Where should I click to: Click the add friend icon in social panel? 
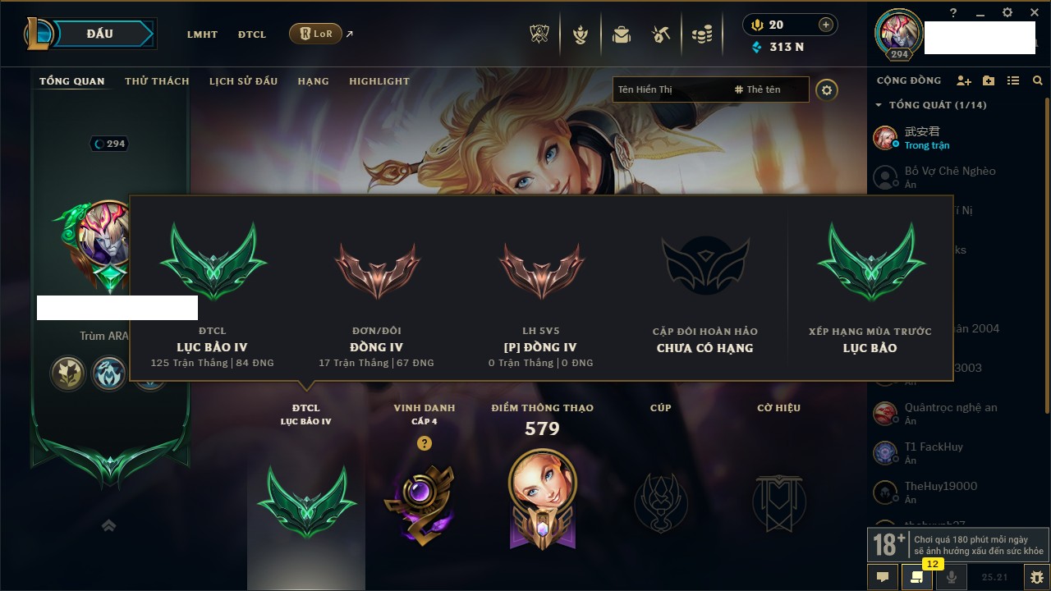click(964, 80)
